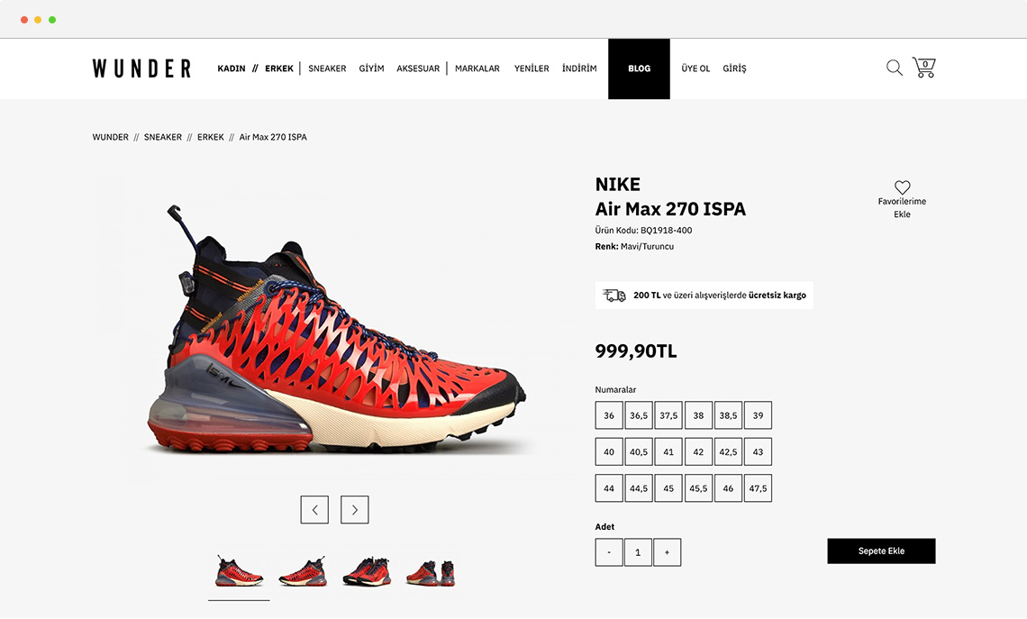Show previous product image arrow
The height and width of the screenshot is (619, 1027).
(x=314, y=510)
